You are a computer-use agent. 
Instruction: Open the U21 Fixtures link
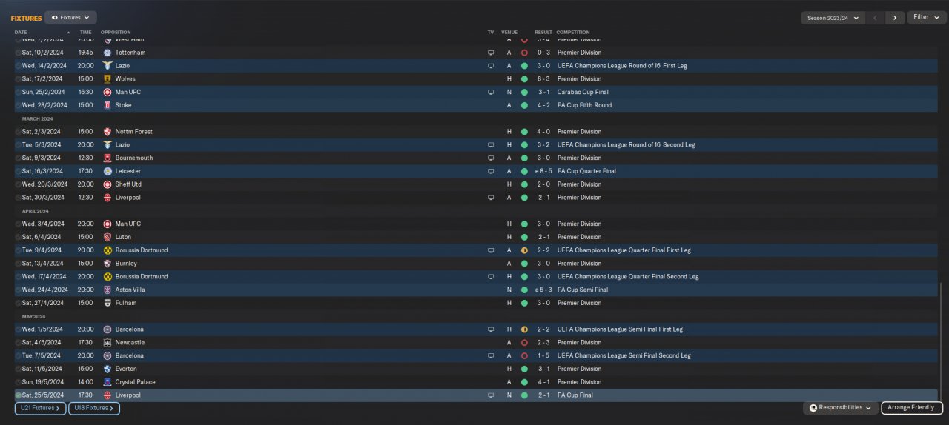pyautogui.click(x=41, y=408)
